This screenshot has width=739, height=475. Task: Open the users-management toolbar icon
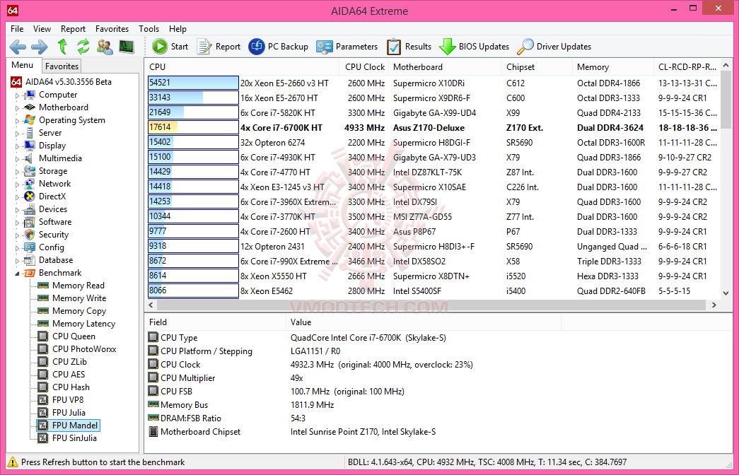click(x=105, y=47)
